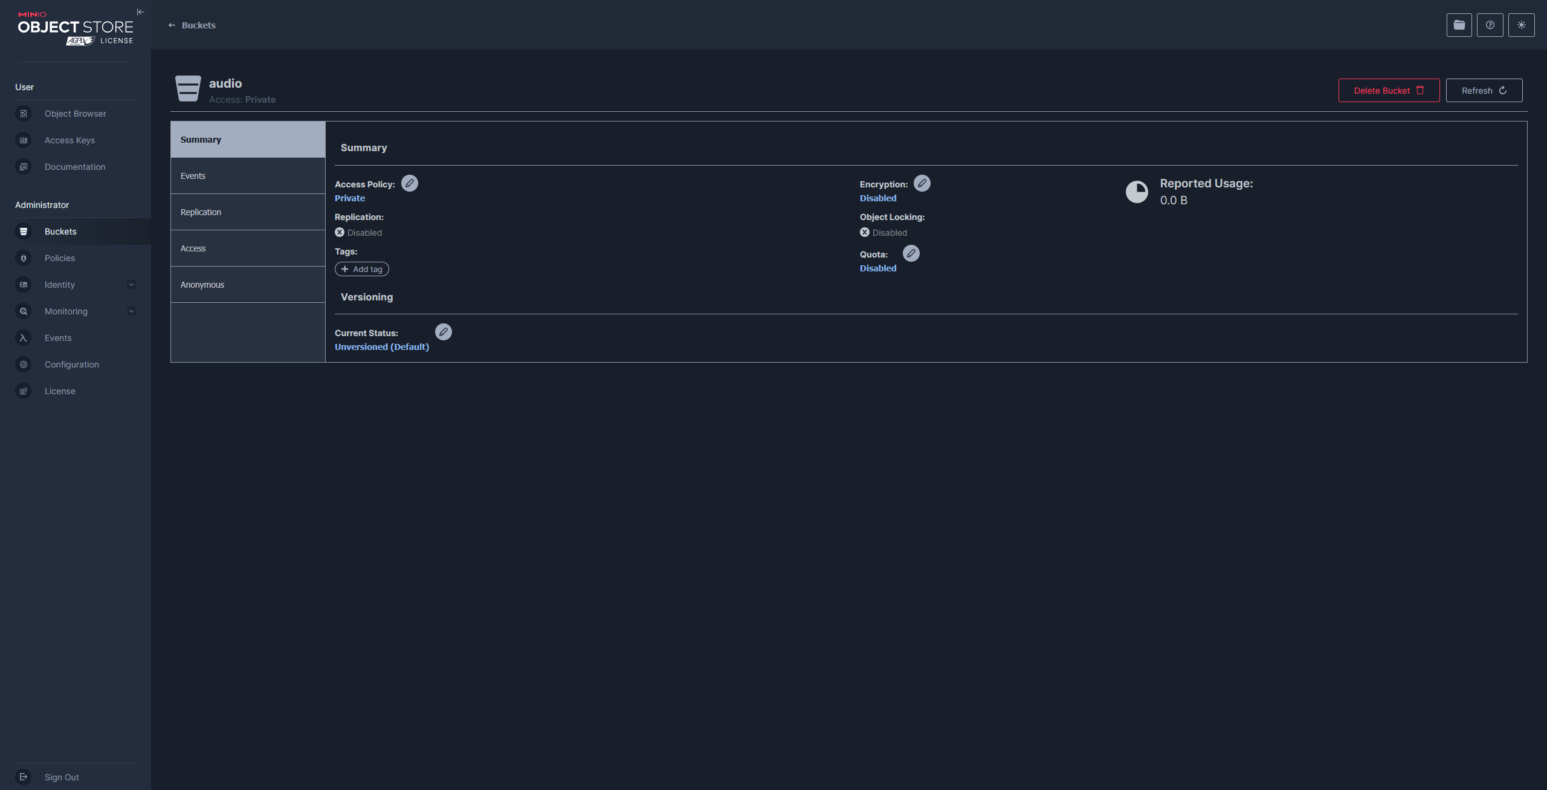Image resolution: width=1547 pixels, height=790 pixels.
Task: Click the Add tag button
Action: pos(361,269)
